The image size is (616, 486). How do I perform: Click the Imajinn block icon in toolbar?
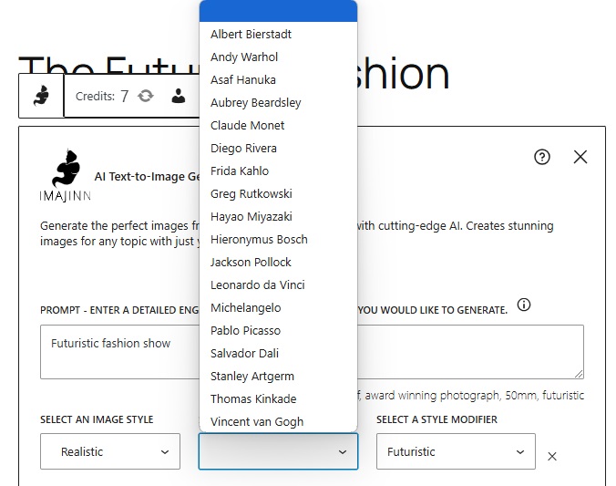click(x=41, y=96)
